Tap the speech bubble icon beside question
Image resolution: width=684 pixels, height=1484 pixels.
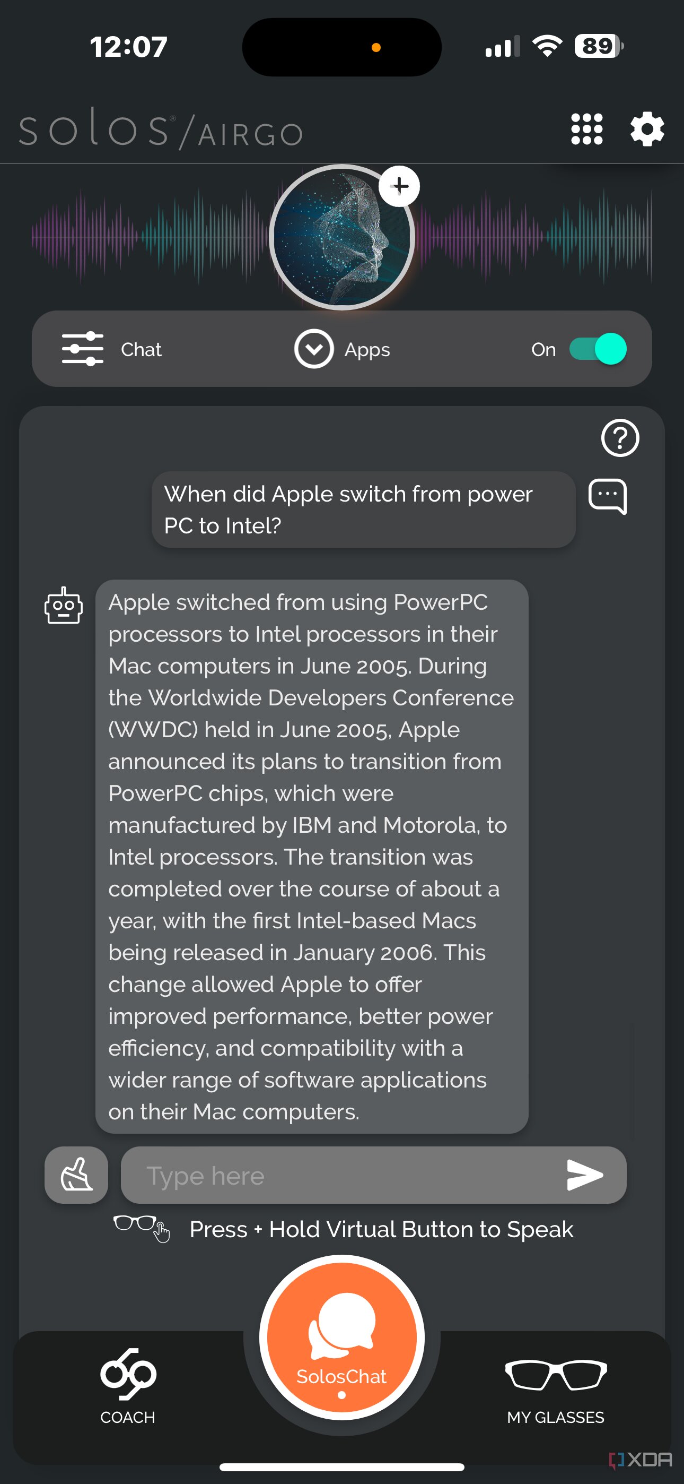[x=608, y=496]
